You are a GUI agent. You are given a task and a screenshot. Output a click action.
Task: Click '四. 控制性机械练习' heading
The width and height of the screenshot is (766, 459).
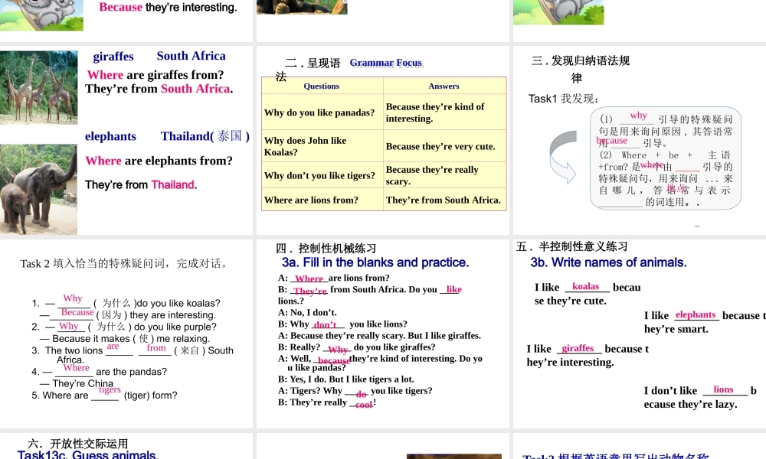326,249
